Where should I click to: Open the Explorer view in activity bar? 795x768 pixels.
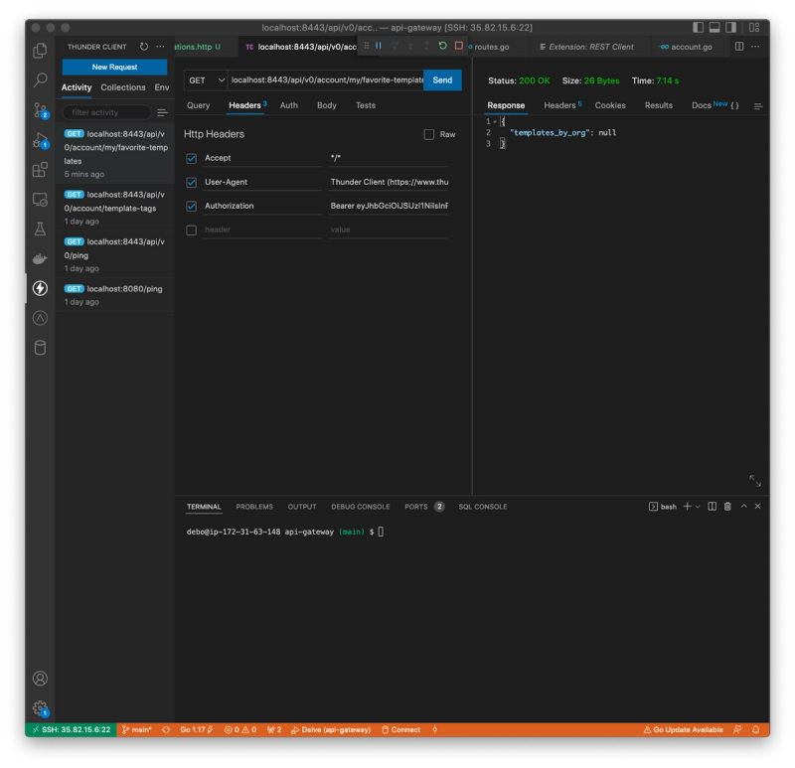(40, 51)
